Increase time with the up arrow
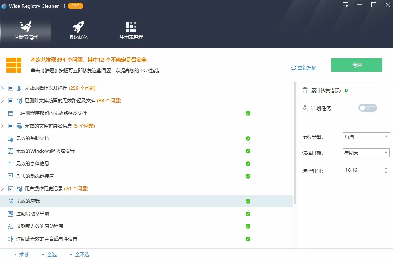Viewport: 393px width, 259px height. tap(386, 168)
